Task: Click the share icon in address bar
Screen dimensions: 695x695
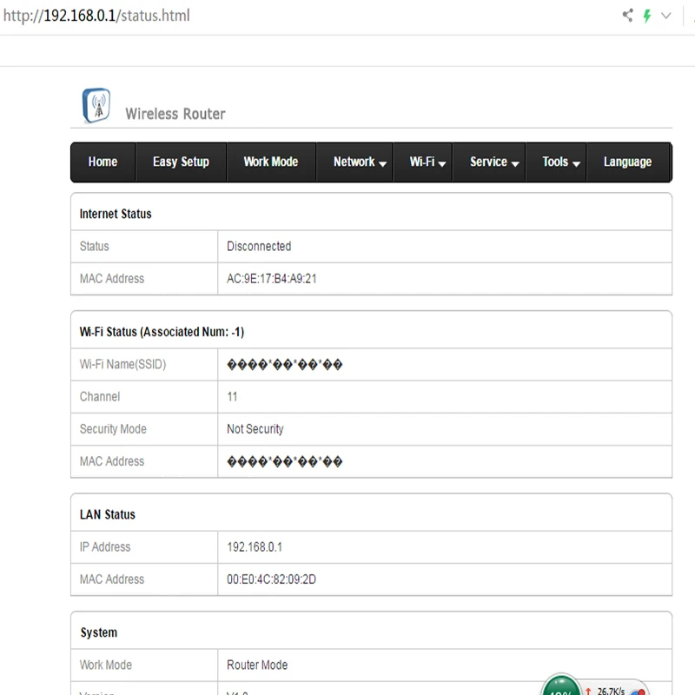Action: (627, 16)
